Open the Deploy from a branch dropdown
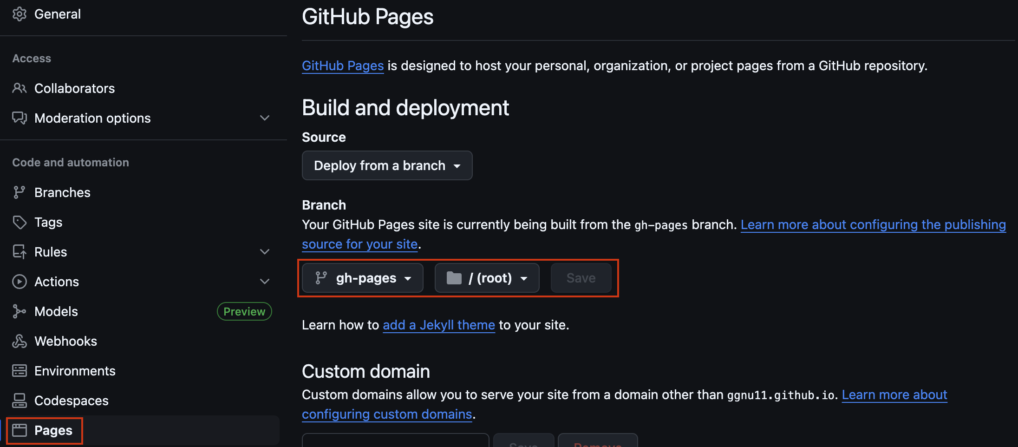 coord(387,165)
